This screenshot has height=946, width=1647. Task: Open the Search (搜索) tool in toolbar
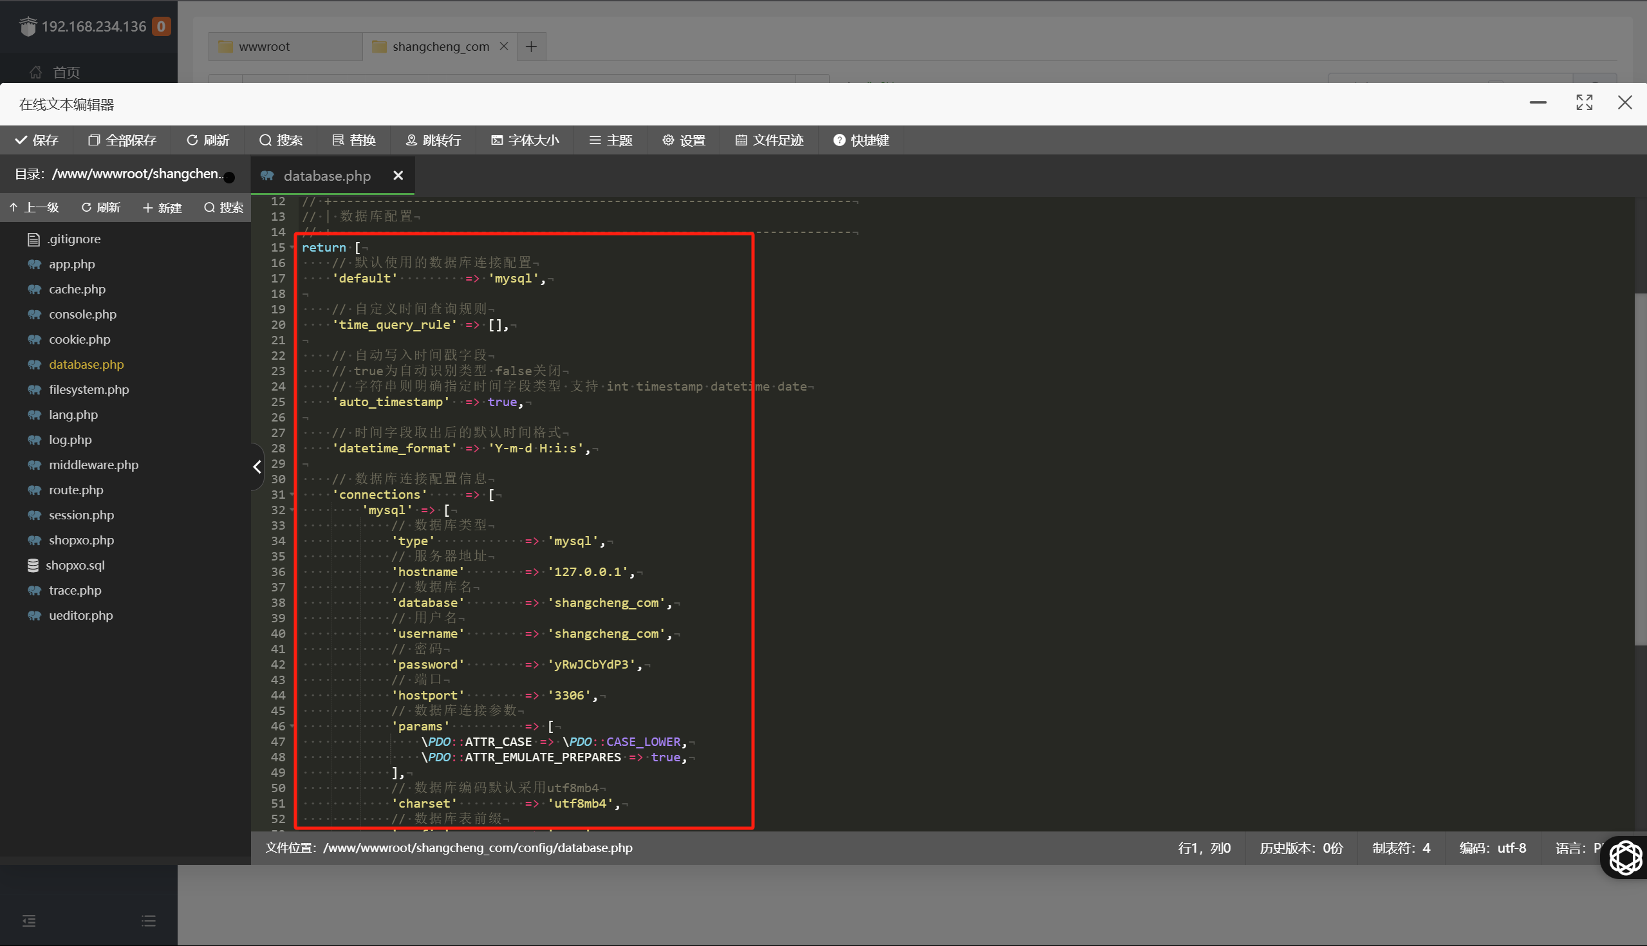tap(281, 140)
